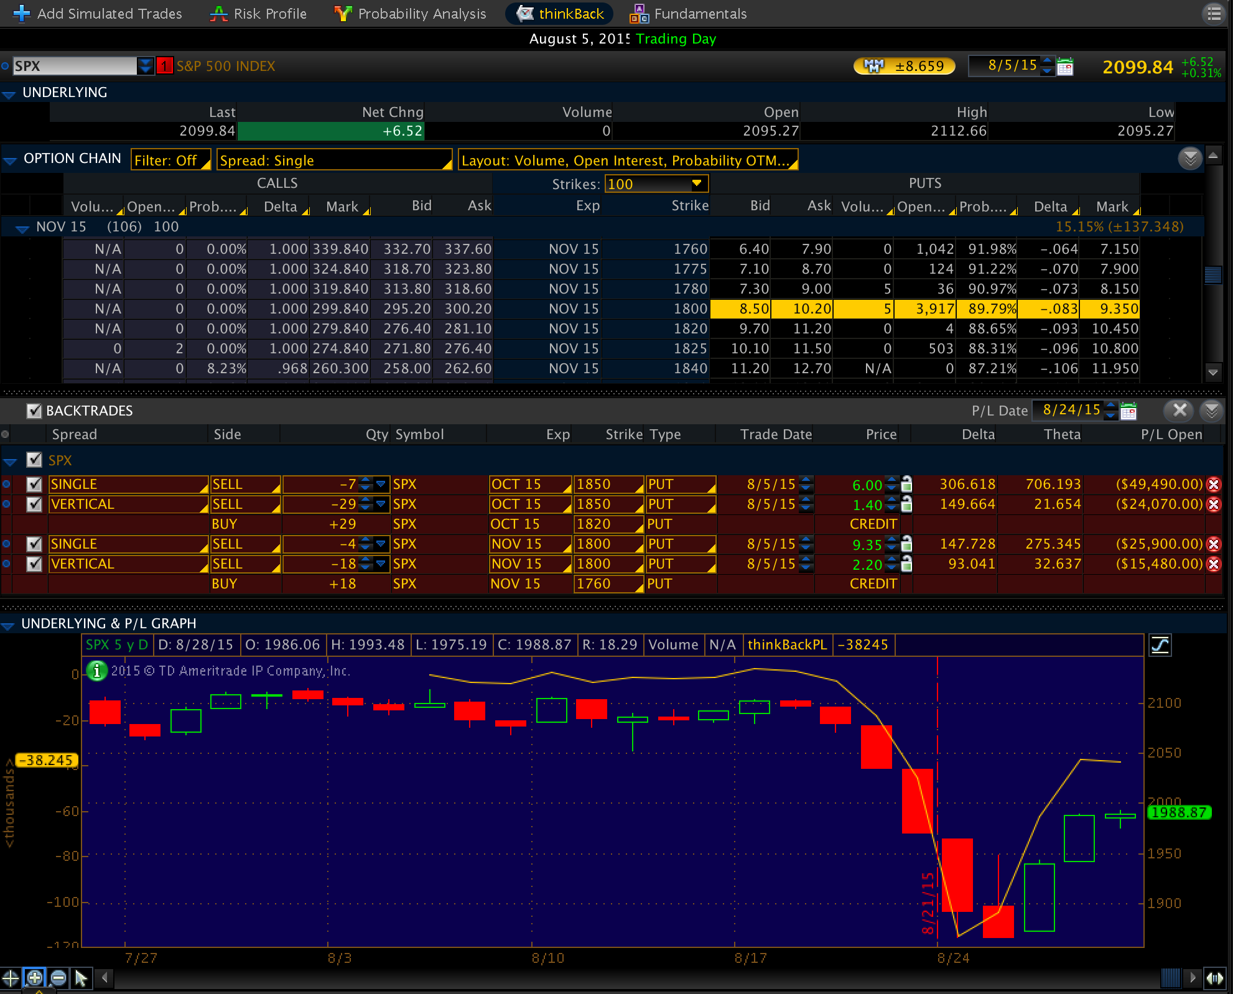This screenshot has width=1233, height=994.
Task: Click the option chain scrollbar down arrow
Action: [1213, 373]
